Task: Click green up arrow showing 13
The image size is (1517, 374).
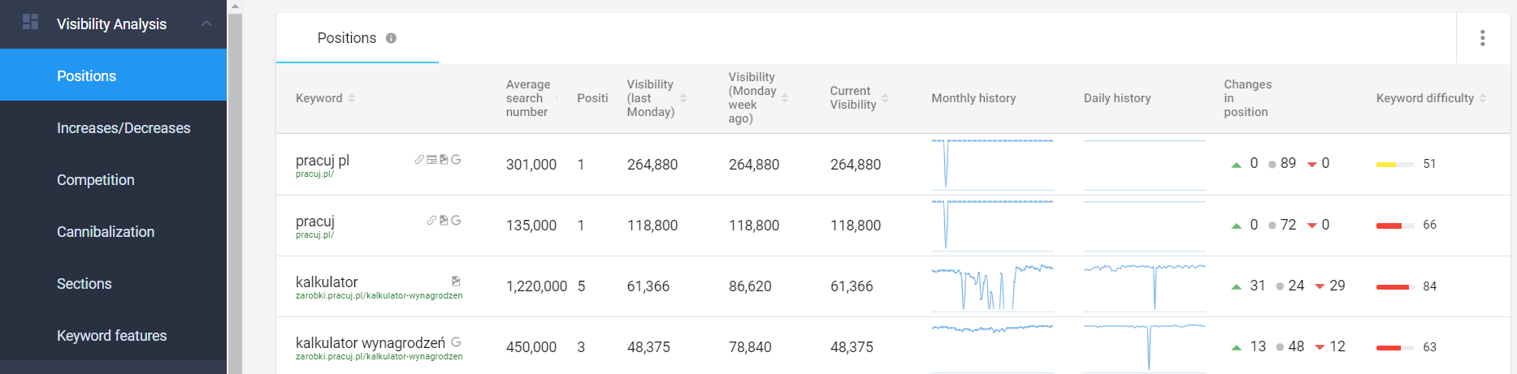Action: [1236, 347]
